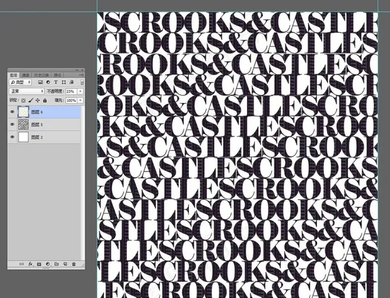Filter for smart object layers

tap(72, 82)
